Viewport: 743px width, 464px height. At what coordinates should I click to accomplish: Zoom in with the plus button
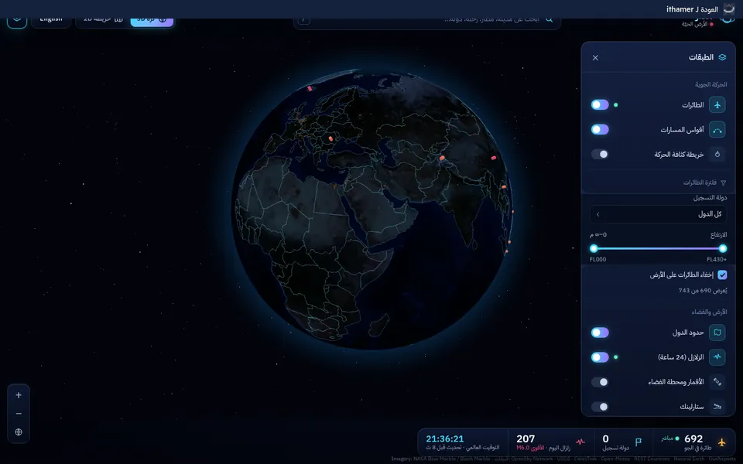coord(19,395)
